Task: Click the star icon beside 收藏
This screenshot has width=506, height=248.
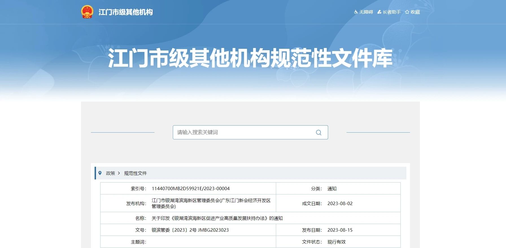Action: coord(407,12)
